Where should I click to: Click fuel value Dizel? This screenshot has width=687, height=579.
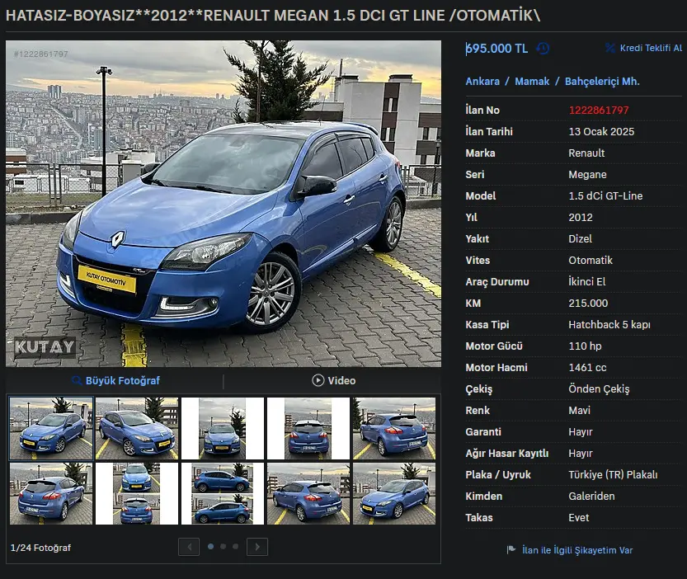coord(580,239)
